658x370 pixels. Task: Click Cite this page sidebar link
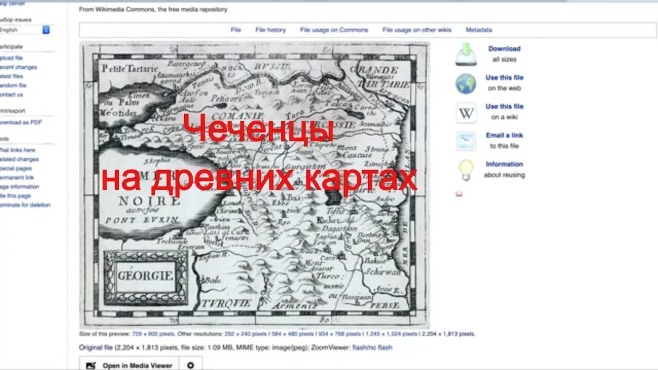(x=15, y=196)
